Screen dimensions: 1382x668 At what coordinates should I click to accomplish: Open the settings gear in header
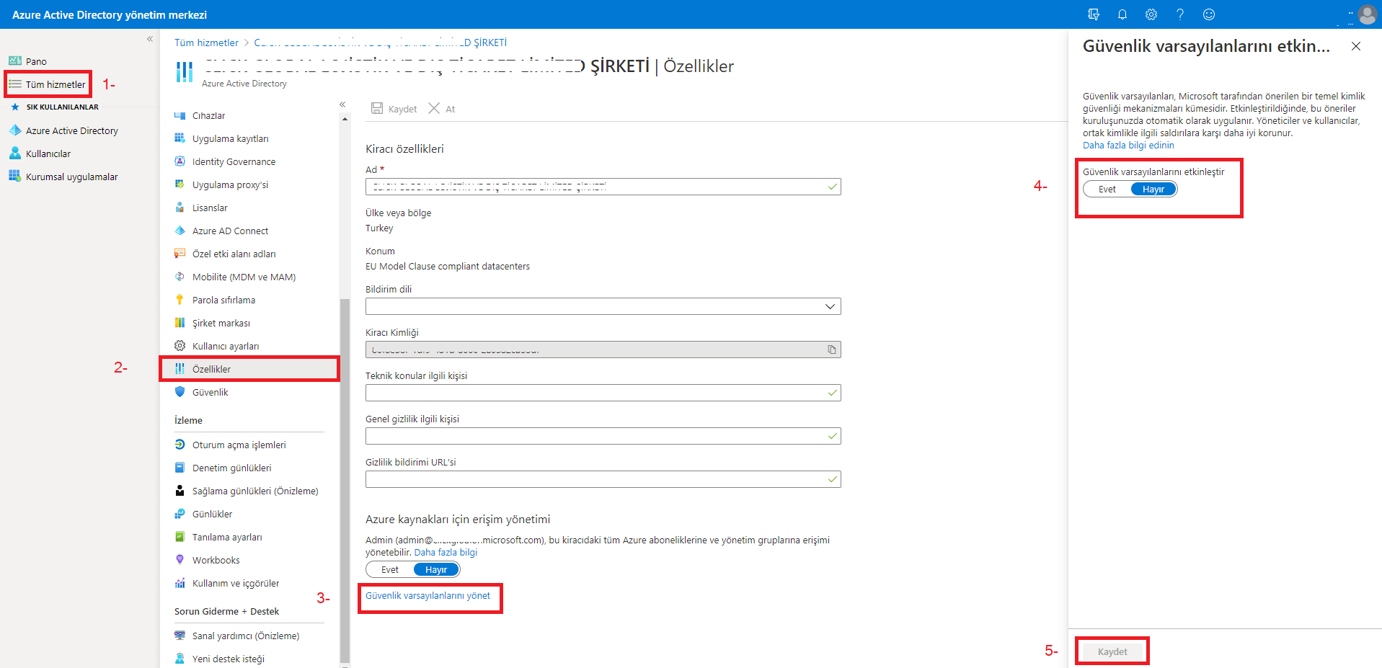(x=1151, y=14)
